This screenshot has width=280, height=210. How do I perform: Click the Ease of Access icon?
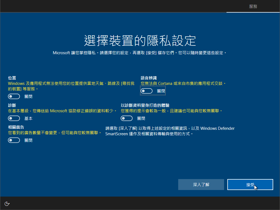(7, 203)
